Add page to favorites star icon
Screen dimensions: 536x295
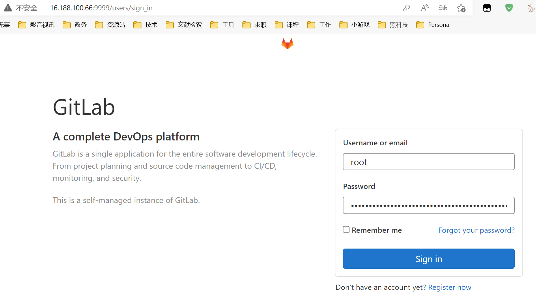pos(461,8)
